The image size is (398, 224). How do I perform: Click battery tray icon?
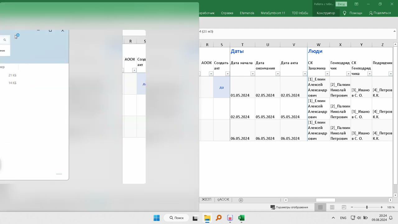pyautogui.click(x=365, y=218)
